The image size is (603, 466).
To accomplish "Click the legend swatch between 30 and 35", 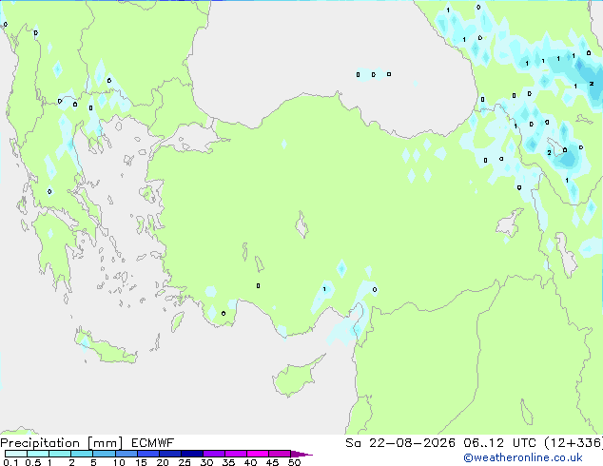I will [x=214, y=454].
